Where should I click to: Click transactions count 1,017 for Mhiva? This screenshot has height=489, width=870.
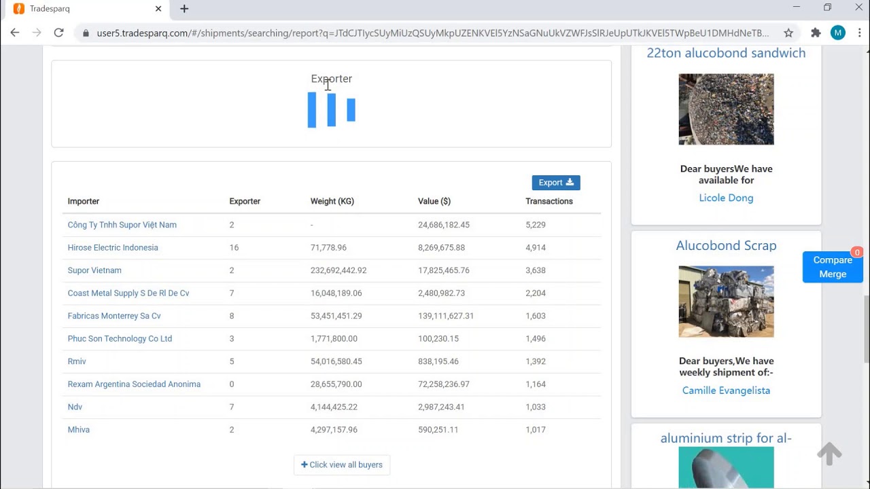(536, 429)
